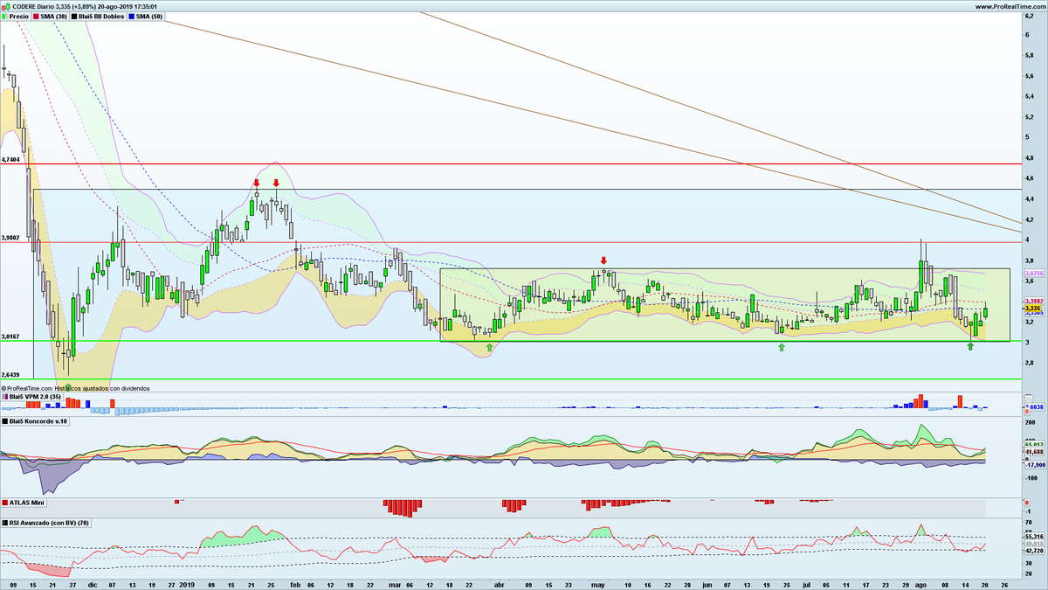The image size is (1048, 590).
Task: Click the 3,0167 support level label
Action: 11,337
